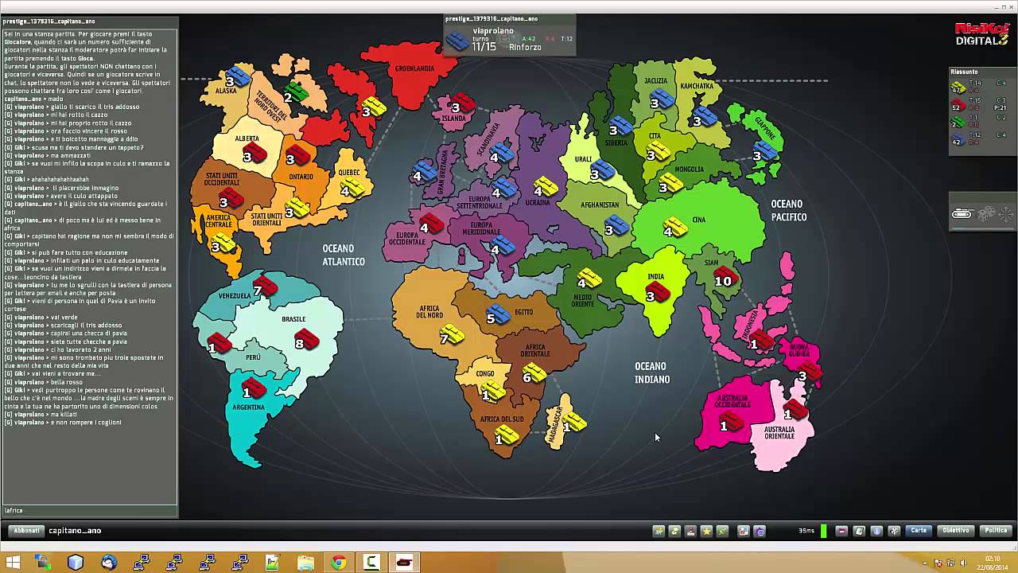Click the RisiKo tank taskbar icon

(404, 563)
